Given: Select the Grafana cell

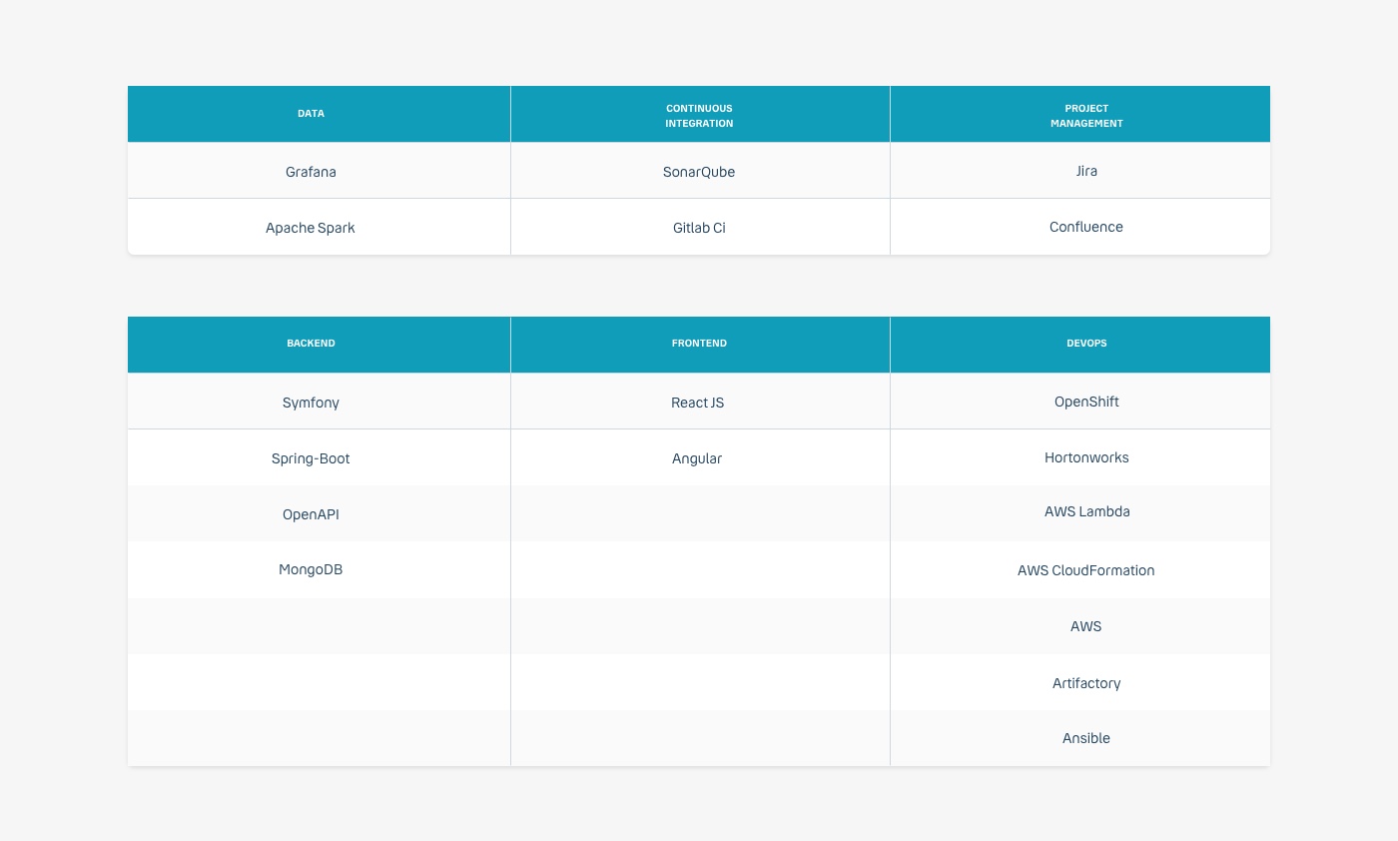Looking at the screenshot, I should click(319, 171).
